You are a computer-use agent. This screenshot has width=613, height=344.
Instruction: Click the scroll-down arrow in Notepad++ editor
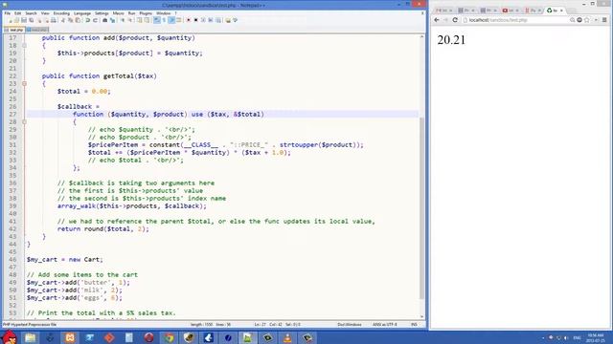[x=421, y=316]
